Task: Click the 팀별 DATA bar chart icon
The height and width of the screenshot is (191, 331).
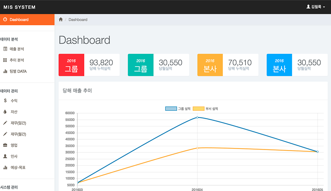Action: click(5, 72)
